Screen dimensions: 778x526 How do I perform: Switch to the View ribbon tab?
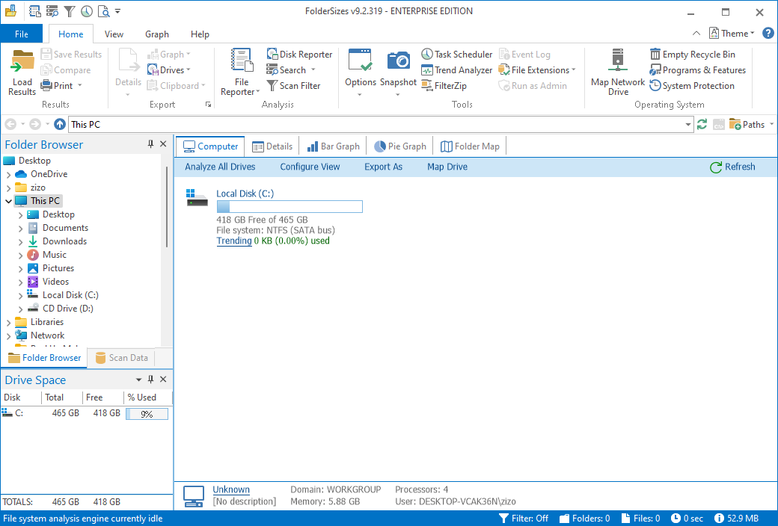114,34
